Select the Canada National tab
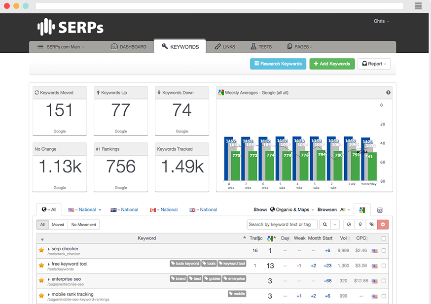431x304 pixels. pos(164,209)
